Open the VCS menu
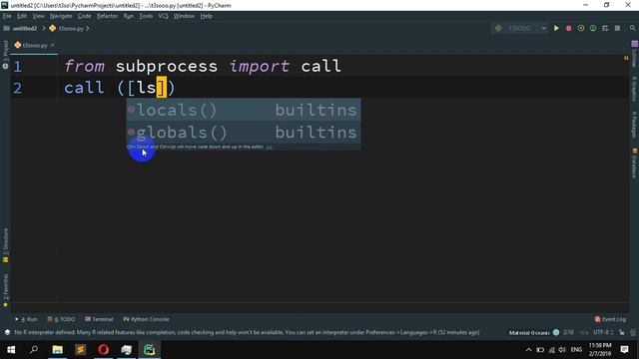The image size is (639, 359). [163, 16]
